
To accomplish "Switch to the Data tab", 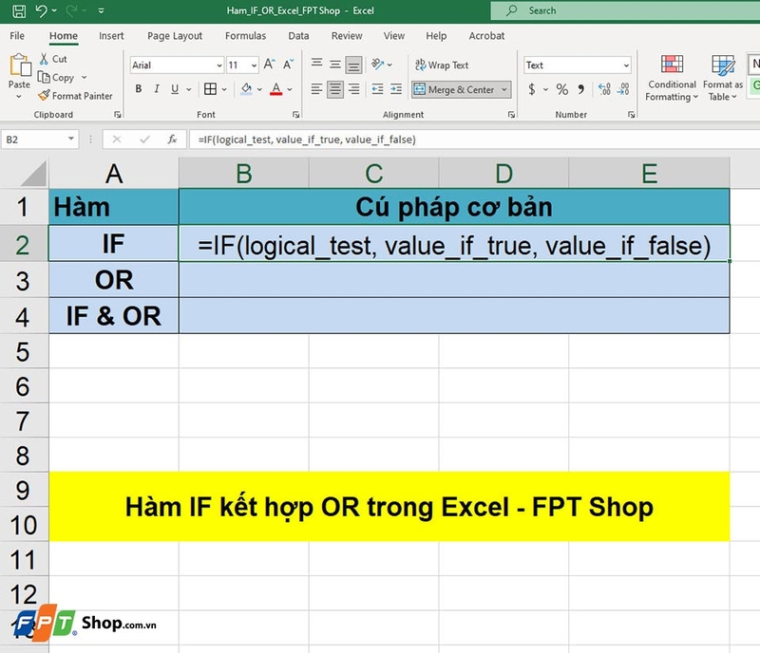I will pyautogui.click(x=298, y=36).
